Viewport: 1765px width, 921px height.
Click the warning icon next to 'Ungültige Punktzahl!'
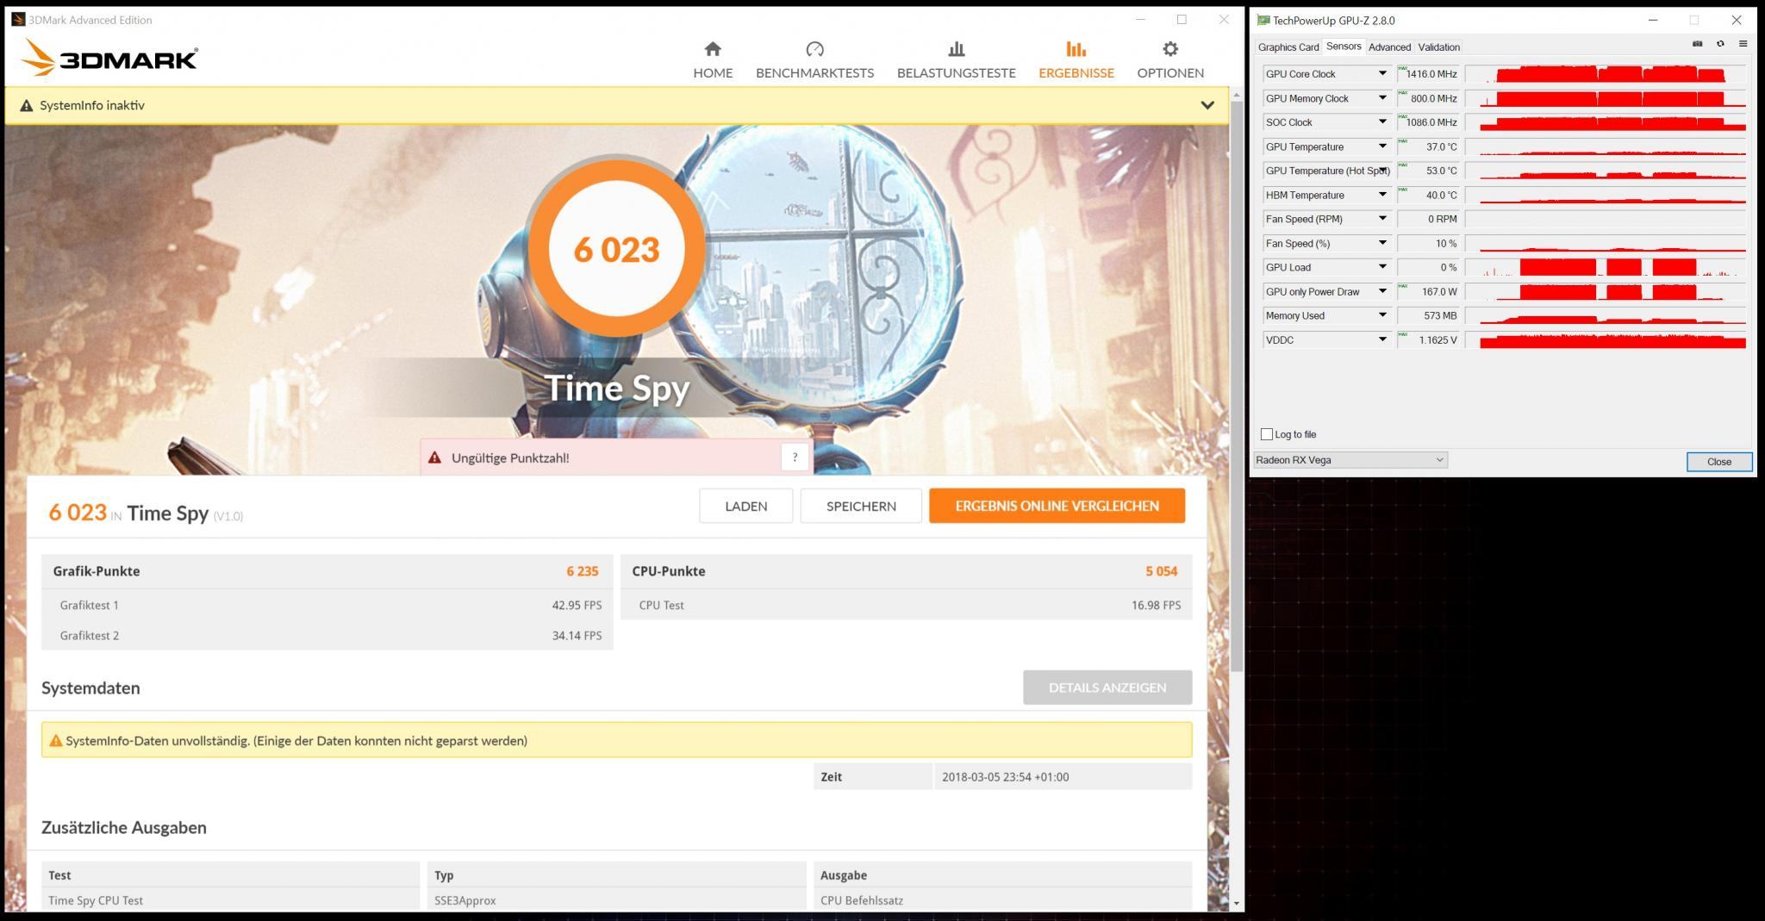[434, 457]
